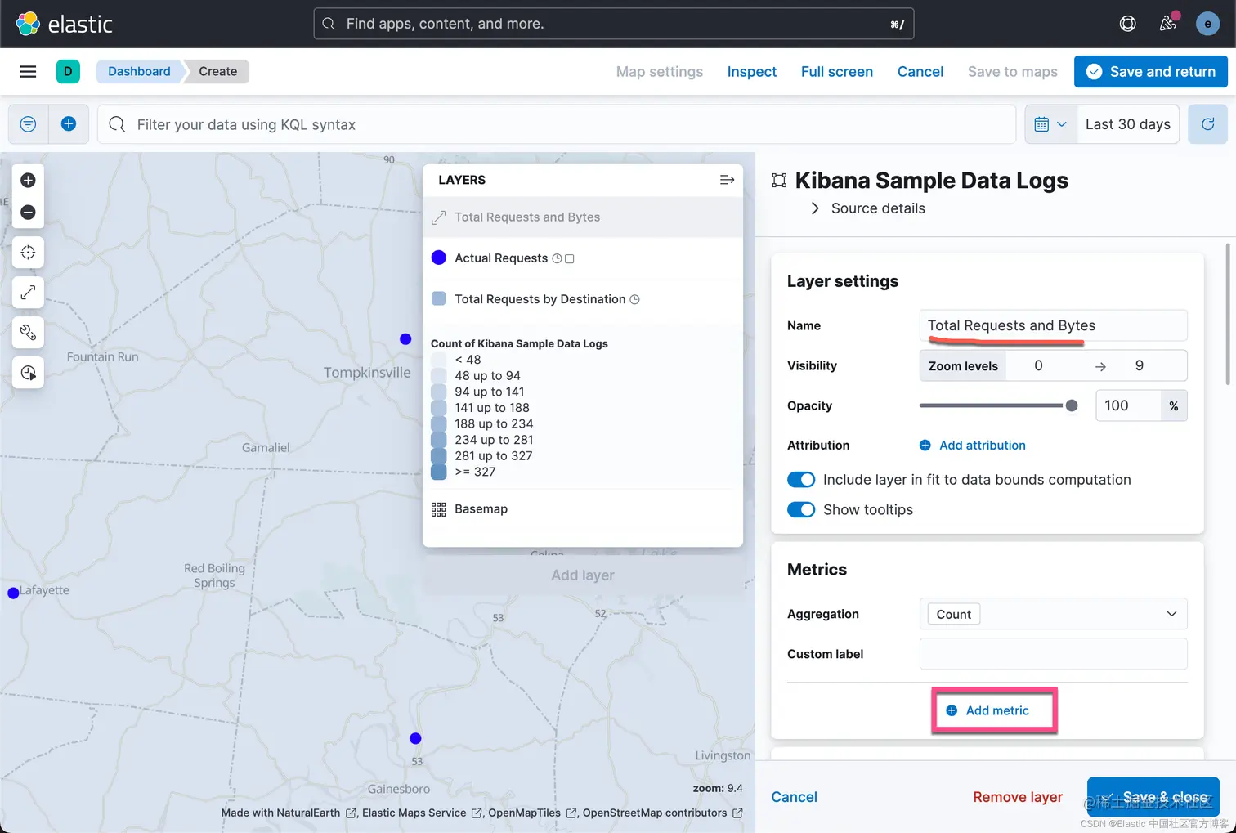This screenshot has height=833, width=1236.
Task: Open the newsfeed celebration icon
Action: coord(1168,24)
